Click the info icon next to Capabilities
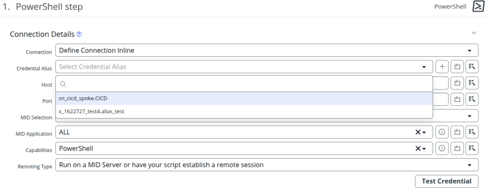488x188 pixels. [x=442, y=148]
